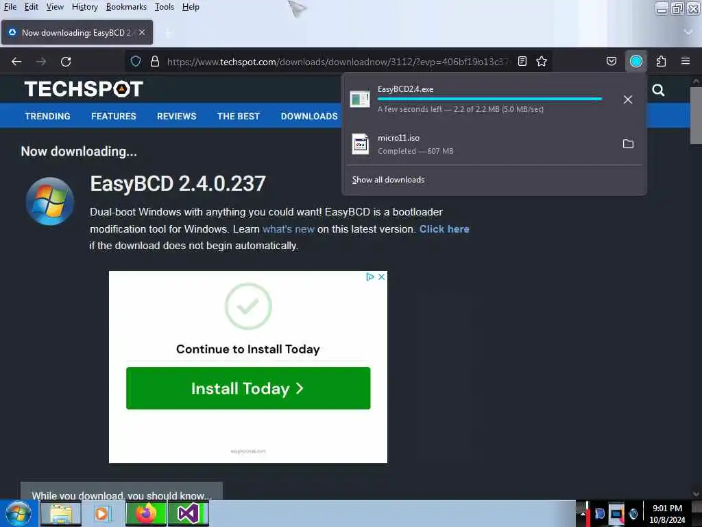This screenshot has width=702, height=527.
Task: Click Show all downloads
Action: coord(388,180)
